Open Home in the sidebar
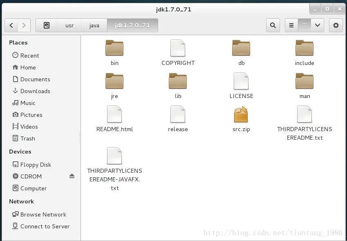347x241 pixels. click(x=41, y=67)
